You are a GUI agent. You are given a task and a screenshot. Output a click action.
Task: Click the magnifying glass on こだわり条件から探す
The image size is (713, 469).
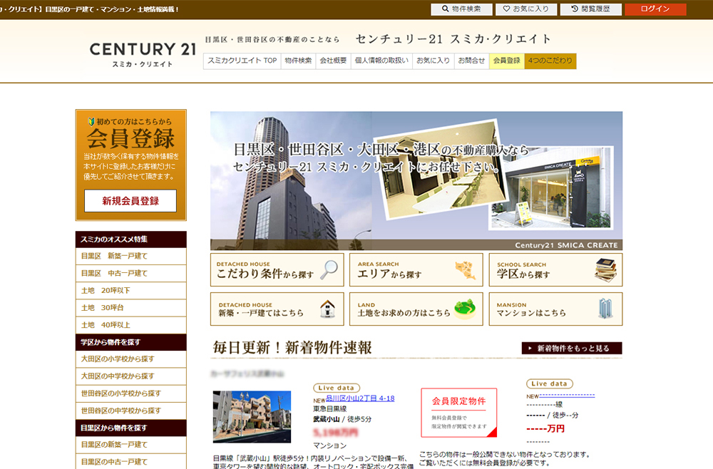click(329, 269)
